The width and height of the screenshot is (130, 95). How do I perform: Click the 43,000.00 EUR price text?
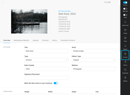pyautogui.click(x=64, y=22)
